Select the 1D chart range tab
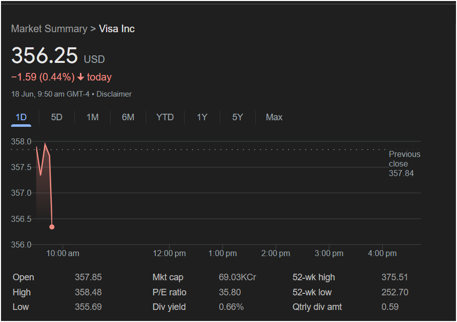 click(x=21, y=117)
